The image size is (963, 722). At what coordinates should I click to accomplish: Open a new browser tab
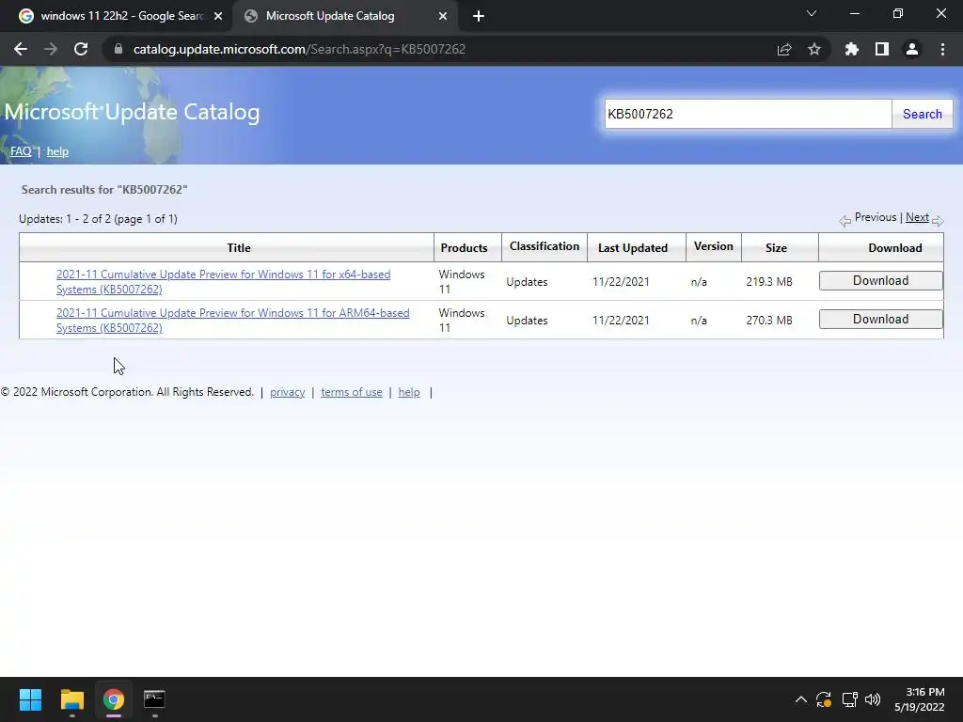[479, 16]
